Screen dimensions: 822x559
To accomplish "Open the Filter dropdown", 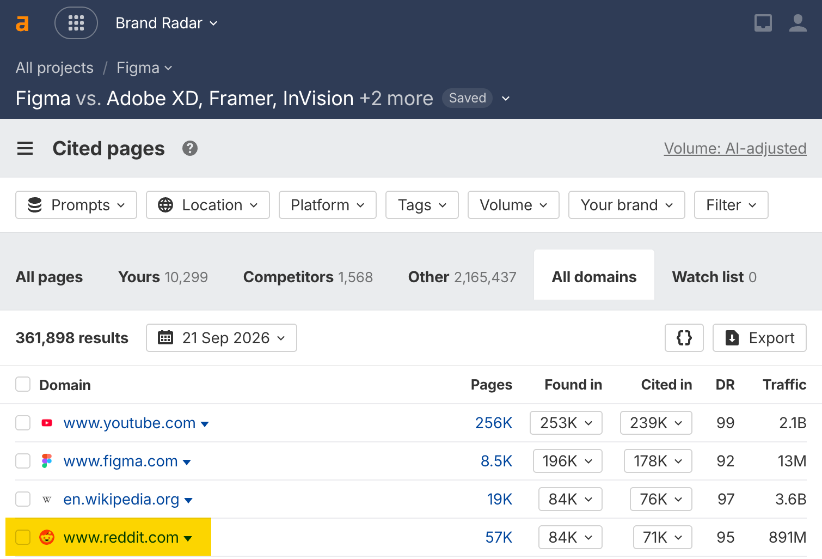I will click(731, 205).
